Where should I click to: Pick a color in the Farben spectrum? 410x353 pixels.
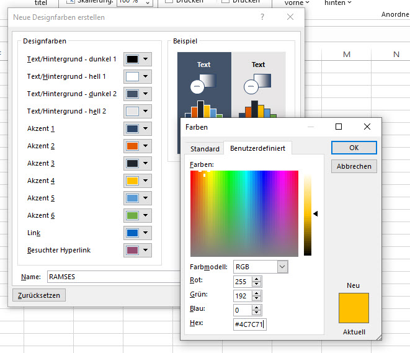click(244, 213)
